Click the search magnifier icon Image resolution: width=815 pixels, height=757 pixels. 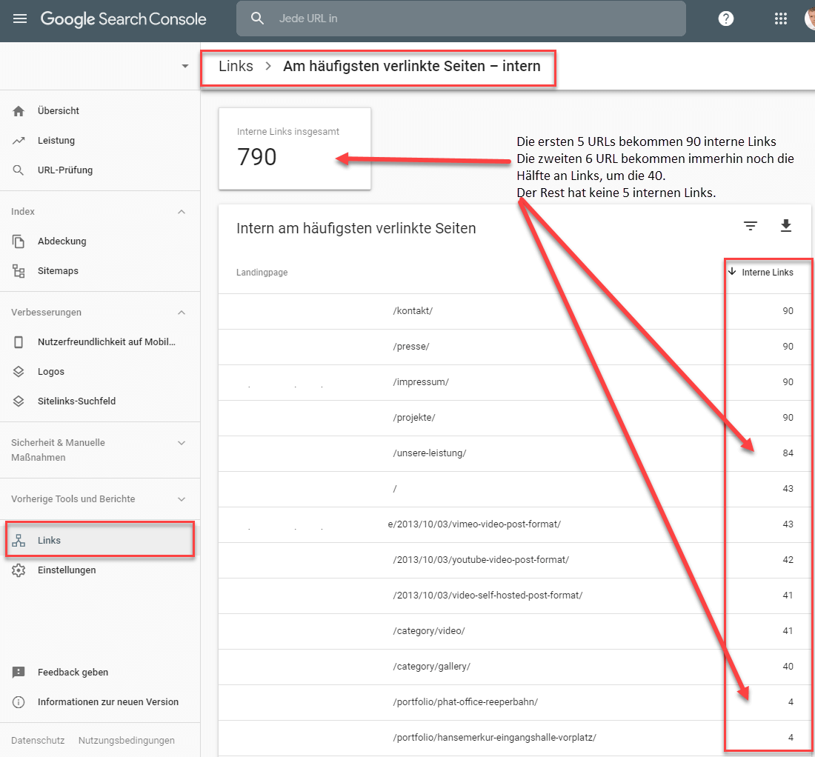257,19
